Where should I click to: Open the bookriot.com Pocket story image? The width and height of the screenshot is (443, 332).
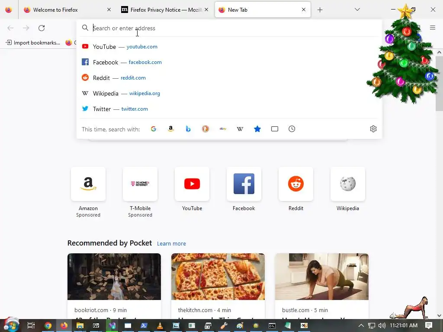click(114, 277)
